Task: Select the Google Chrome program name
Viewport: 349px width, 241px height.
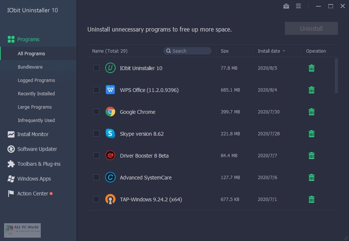Action: click(137, 112)
